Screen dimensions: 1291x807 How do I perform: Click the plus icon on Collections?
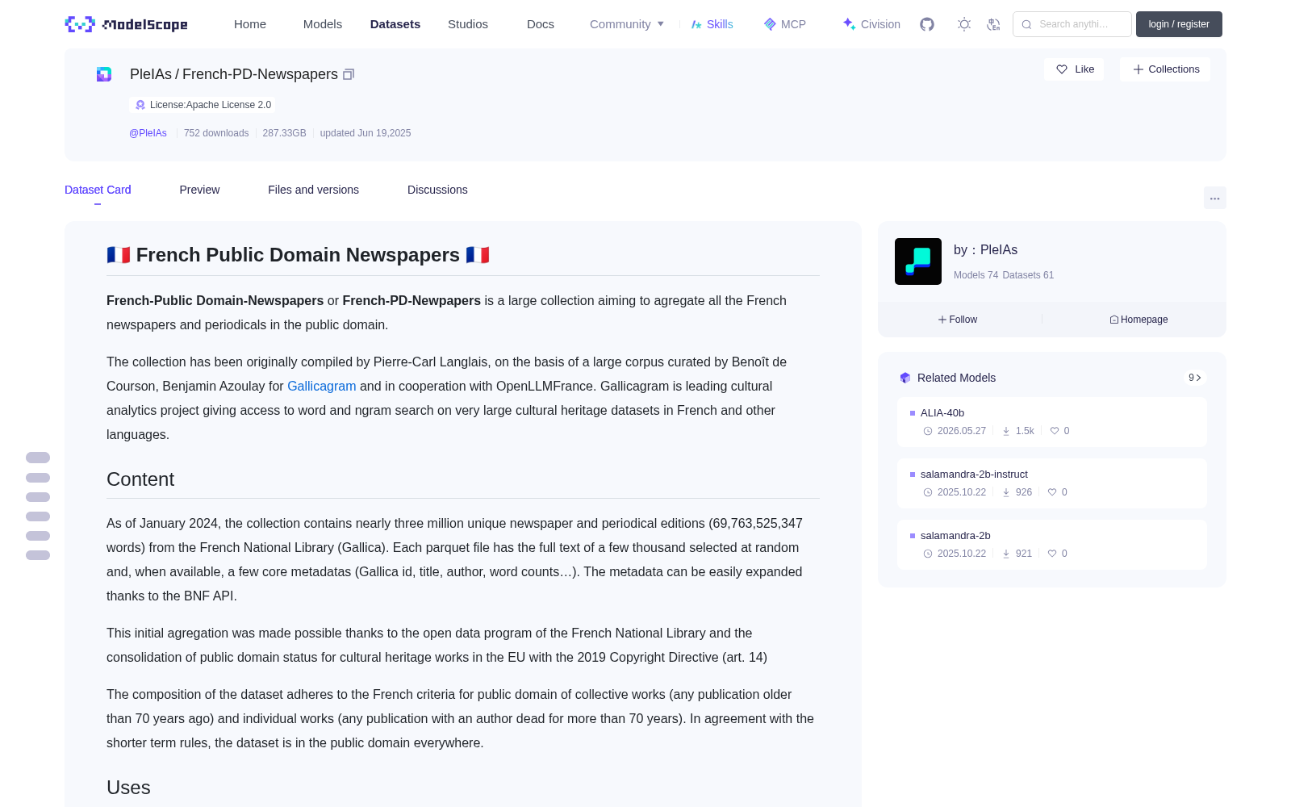[x=1139, y=69]
